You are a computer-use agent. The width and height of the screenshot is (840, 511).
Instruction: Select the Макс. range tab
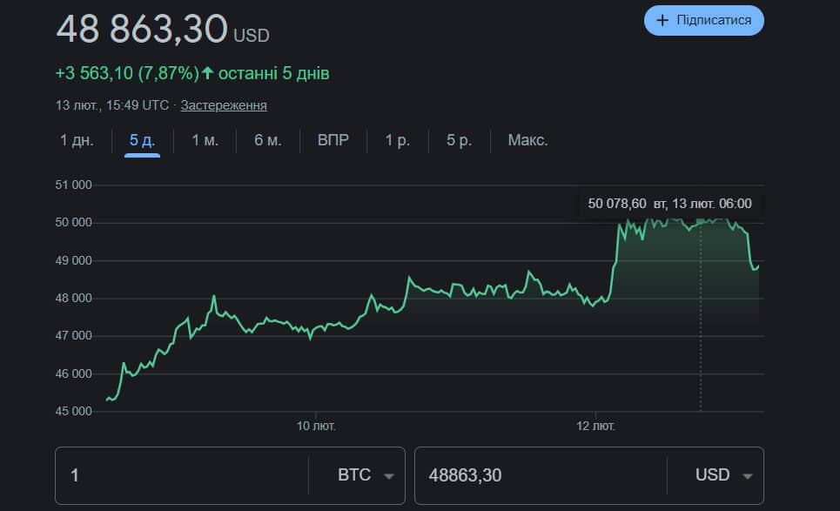(528, 140)
